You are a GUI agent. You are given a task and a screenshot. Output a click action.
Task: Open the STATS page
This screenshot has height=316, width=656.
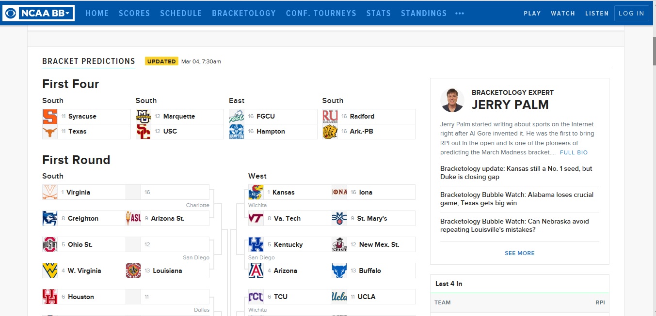(379, 13)
